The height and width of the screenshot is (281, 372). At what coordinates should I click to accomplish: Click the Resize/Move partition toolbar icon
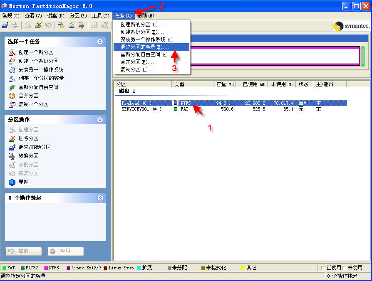coord(5,25)
